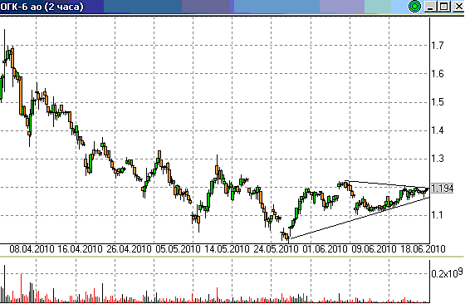Image resolution: width=465 pixels, height=304 pixels.
Task: Click the 01.06.2010 date label
Action: (x=325, y=249)
